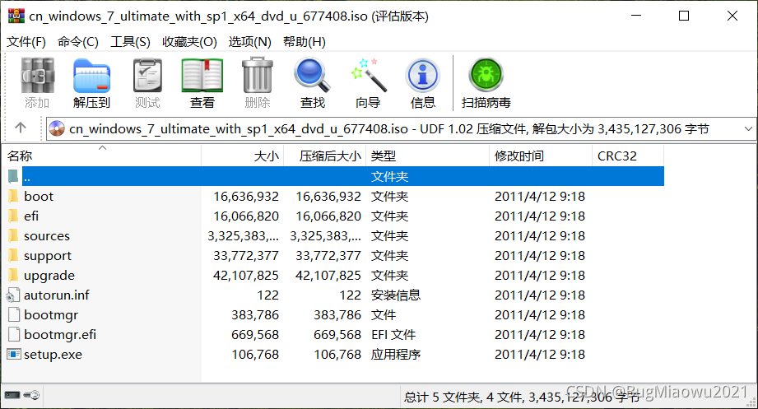Select the parent folder icon (..)
The image size is (758, 409).
pyautogui.click(x=13, y=176)
